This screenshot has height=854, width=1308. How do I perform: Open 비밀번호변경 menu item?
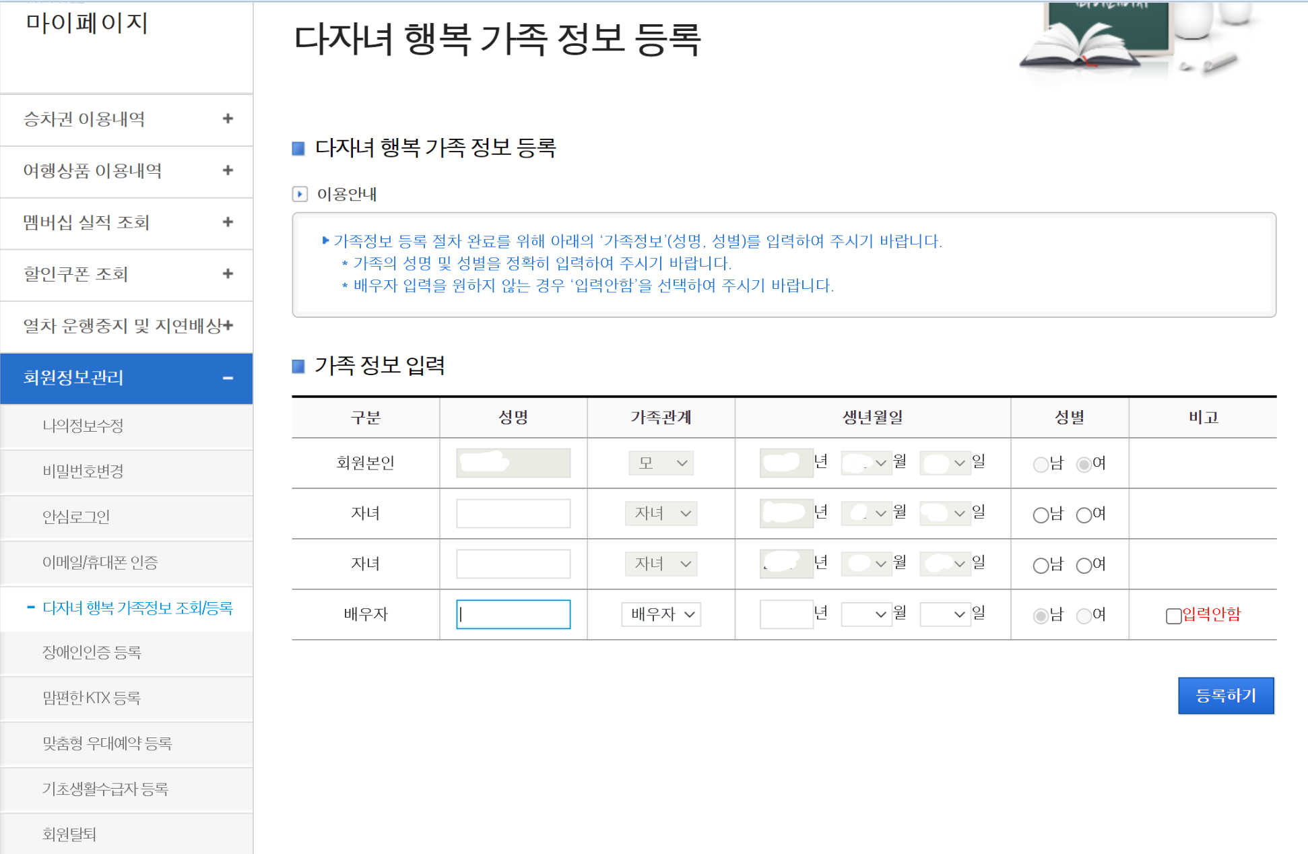83,471
